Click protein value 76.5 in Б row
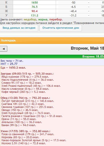 tap(34, 7)
